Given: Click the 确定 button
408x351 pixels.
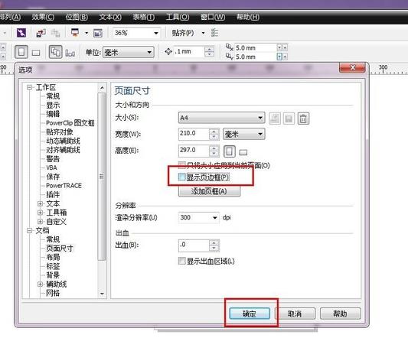Looking at the screenshot, I should (x=250, y=314).
